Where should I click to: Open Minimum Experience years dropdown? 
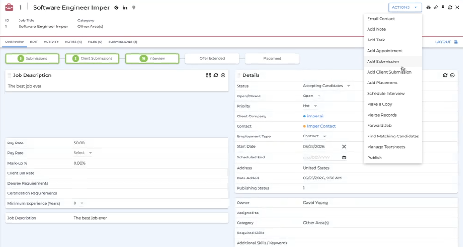pos(78,203)
